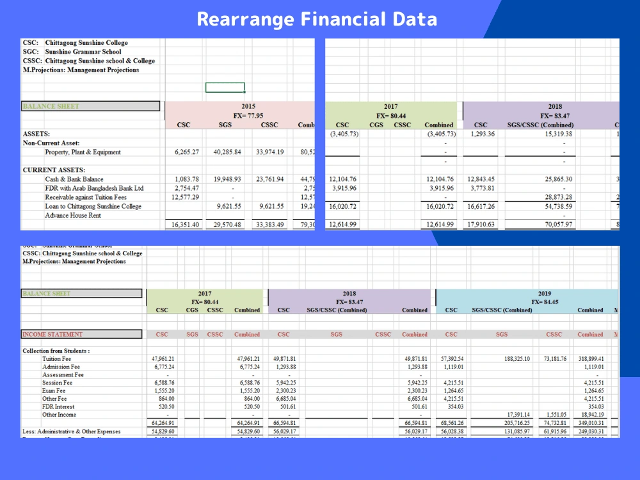This screenshot has height=480, width=640.
Task: Click 'Loan to Chittagong Sunshine College' label
Action: point(93,206)
